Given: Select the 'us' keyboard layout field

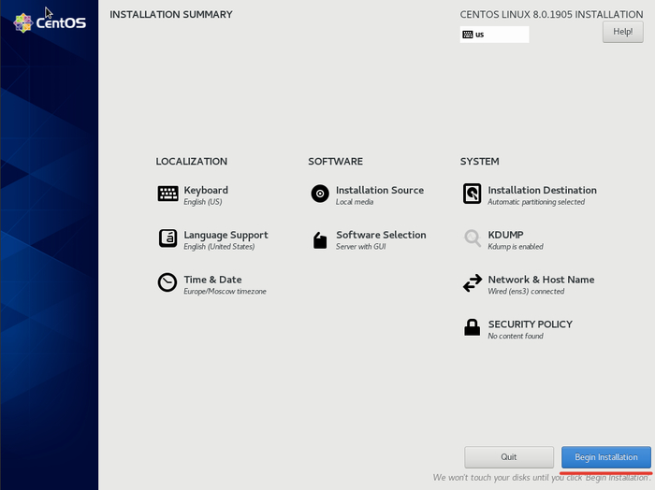Looking at the screenshot, I should click(495, 35).
